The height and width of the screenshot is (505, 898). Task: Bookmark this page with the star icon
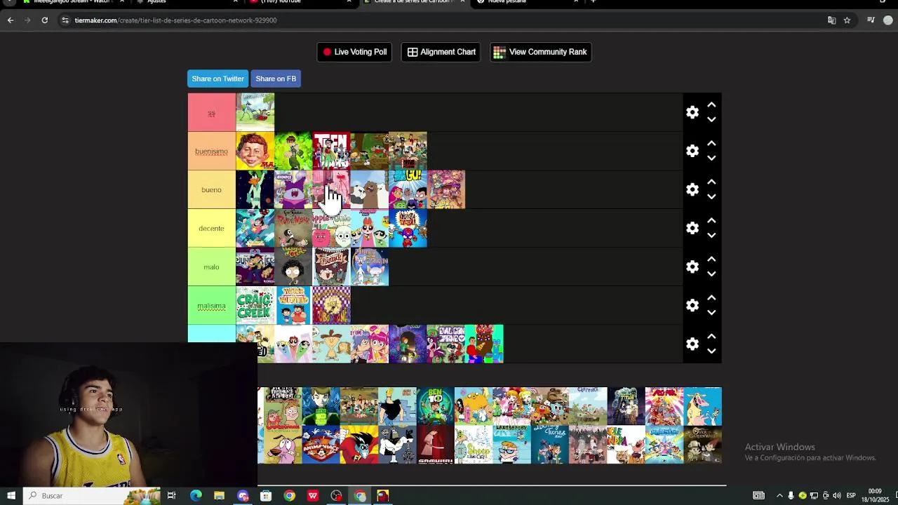point(847,20)
